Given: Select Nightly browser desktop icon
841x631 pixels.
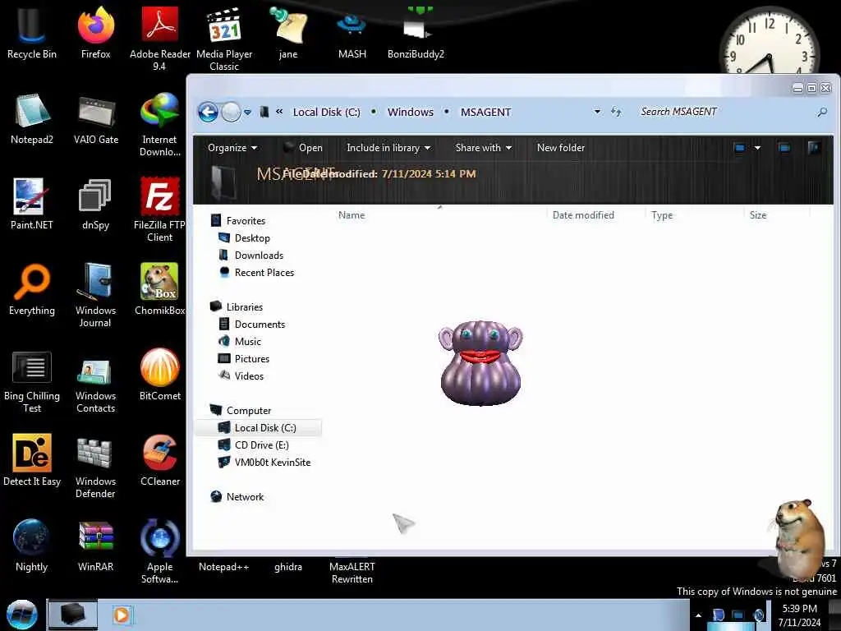Looking at the screenshot, I should [32, 546].
